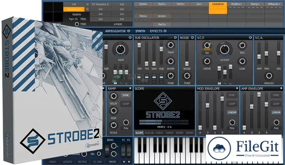Toggle the Sub Oscillator power icon
The height and width of the screenshot is (165, 285).
point(175,37)
